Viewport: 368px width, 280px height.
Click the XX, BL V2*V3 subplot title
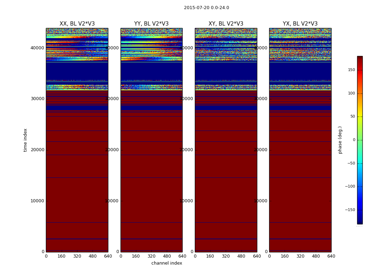coord(77,24)
